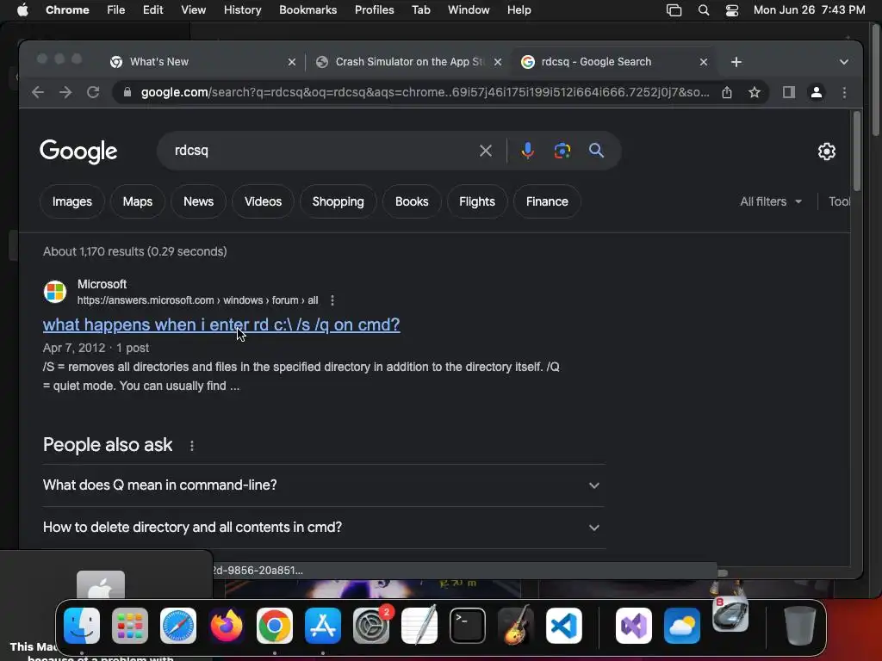Filter results by Shopping
The width and height of the screenshot is (882, 661).
click(x=338, y=201)
